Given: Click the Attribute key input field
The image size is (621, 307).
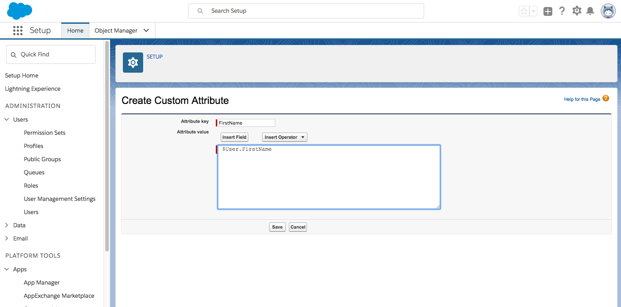Looking at the screenshot, I should click(246, 123).
